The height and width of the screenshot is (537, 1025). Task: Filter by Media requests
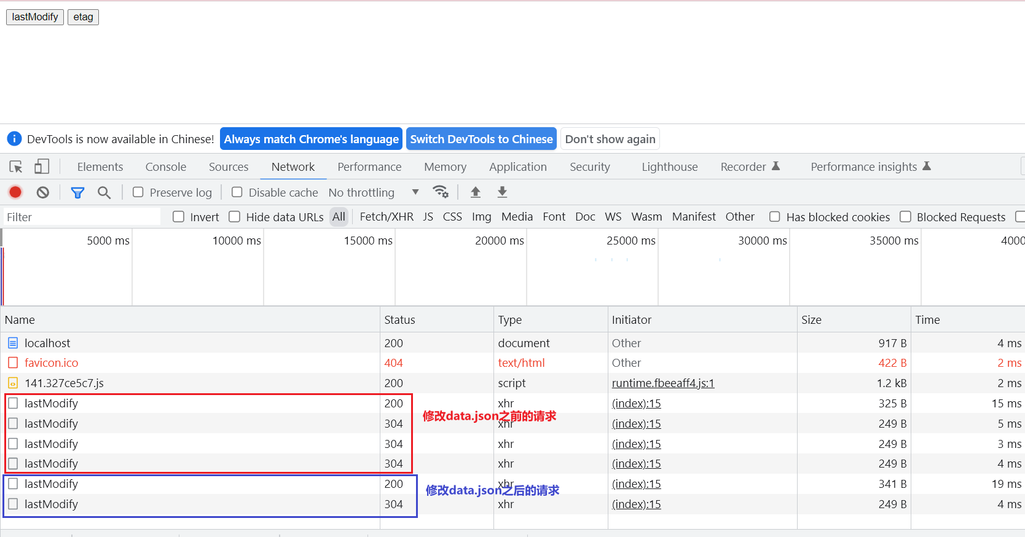tap(517, 216)
